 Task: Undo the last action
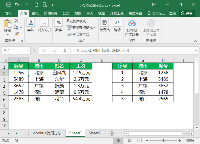[17, 5]
